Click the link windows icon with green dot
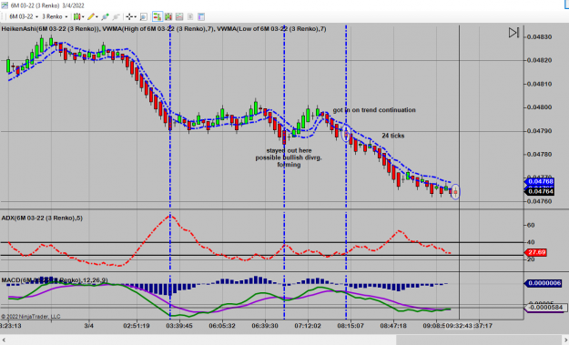 [106, 16]
